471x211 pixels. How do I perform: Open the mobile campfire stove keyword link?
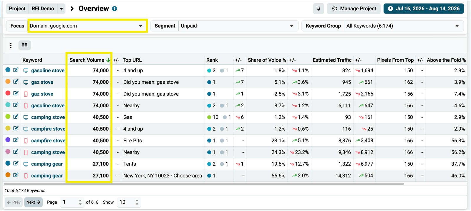pyautogui.click(x=48, y=141)
